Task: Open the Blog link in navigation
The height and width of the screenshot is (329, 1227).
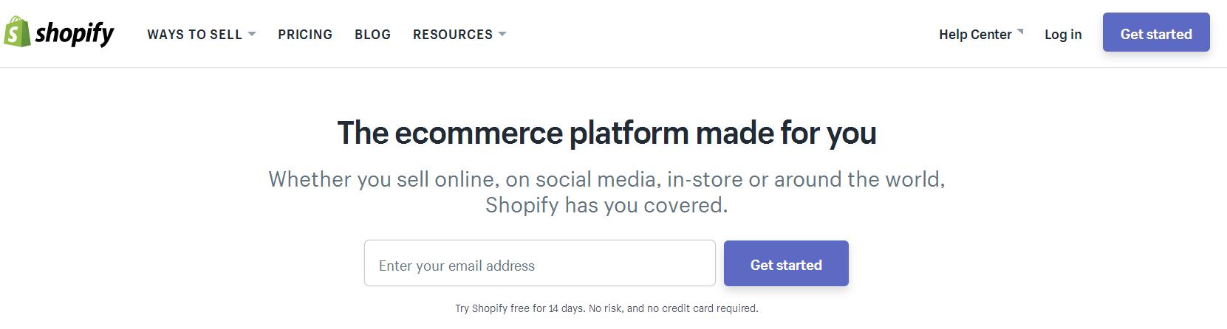Action: click(x=372, y=35)
